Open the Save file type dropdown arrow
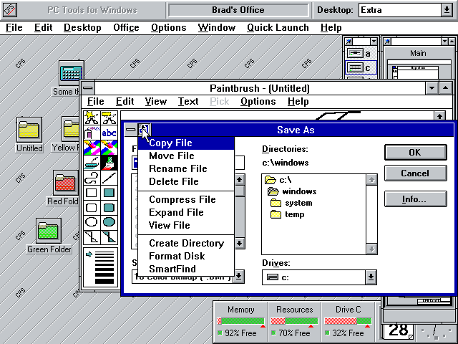Image resolution: width=458 pixels, height=344 pixels. coord(238,276)
